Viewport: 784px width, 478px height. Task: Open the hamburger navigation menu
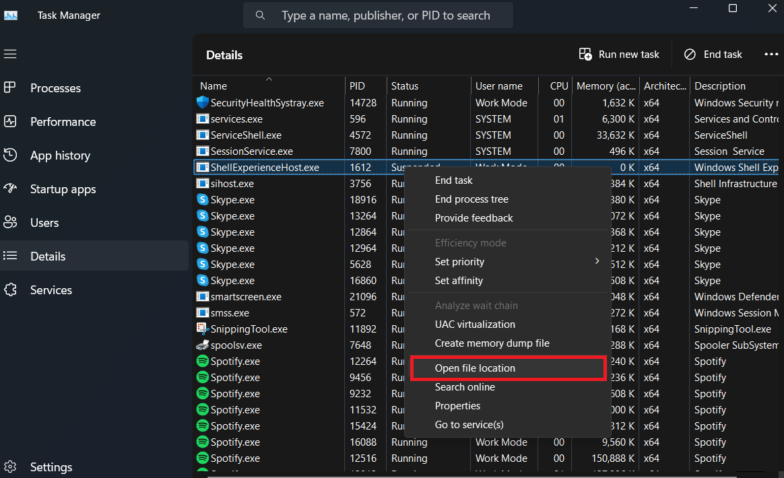click(x=10, y=54)
